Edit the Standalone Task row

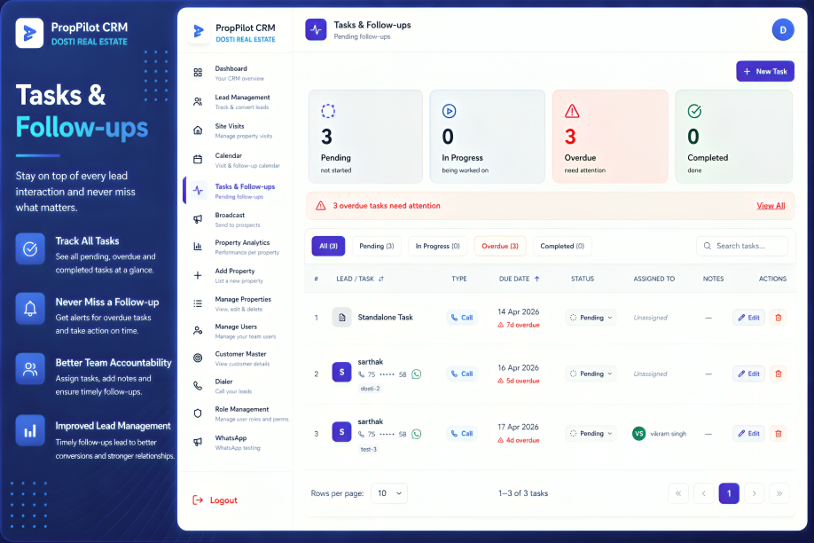pyautogui.click(x=748, y=318)
